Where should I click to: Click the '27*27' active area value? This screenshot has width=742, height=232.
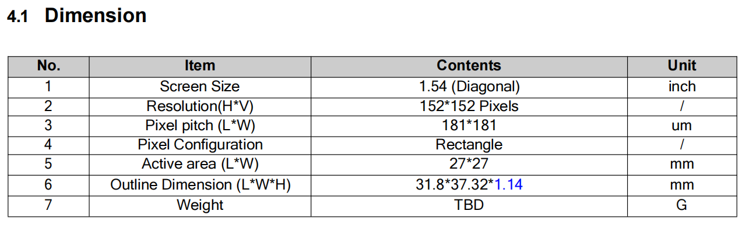469,165
